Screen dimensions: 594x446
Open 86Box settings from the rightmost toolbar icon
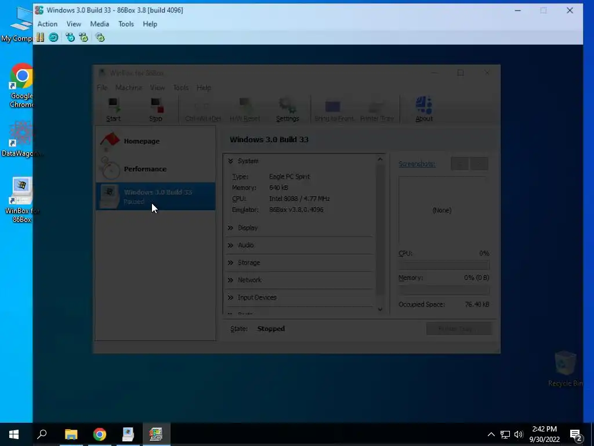click(x=100, y=37)
